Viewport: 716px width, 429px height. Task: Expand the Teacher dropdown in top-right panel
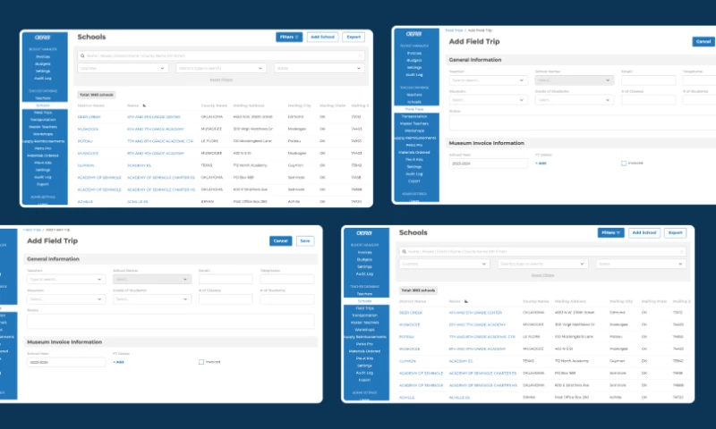tap(488, 79)
